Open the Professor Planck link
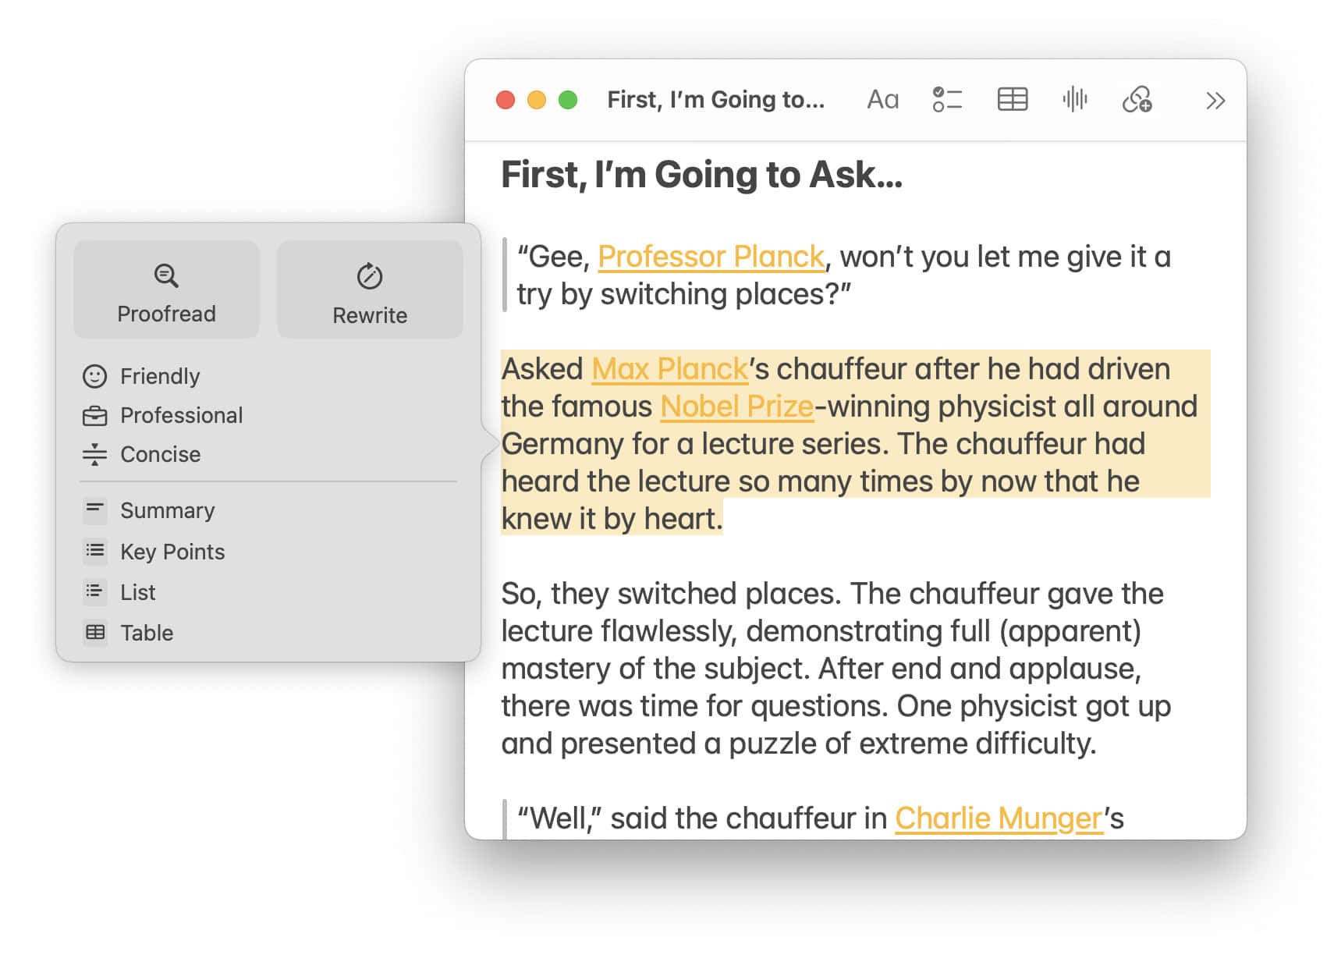 click(711, 255)
